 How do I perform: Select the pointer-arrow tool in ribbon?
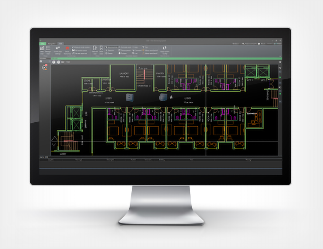click(x=107, y=47)
